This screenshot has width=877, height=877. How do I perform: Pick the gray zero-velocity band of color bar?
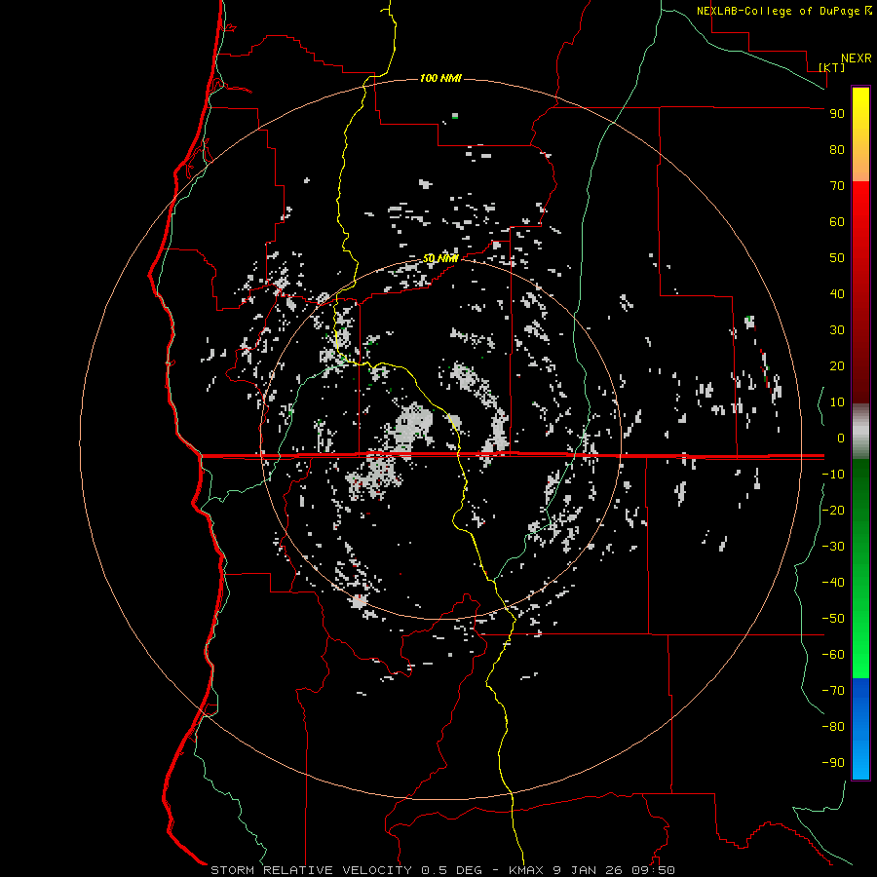860,432
